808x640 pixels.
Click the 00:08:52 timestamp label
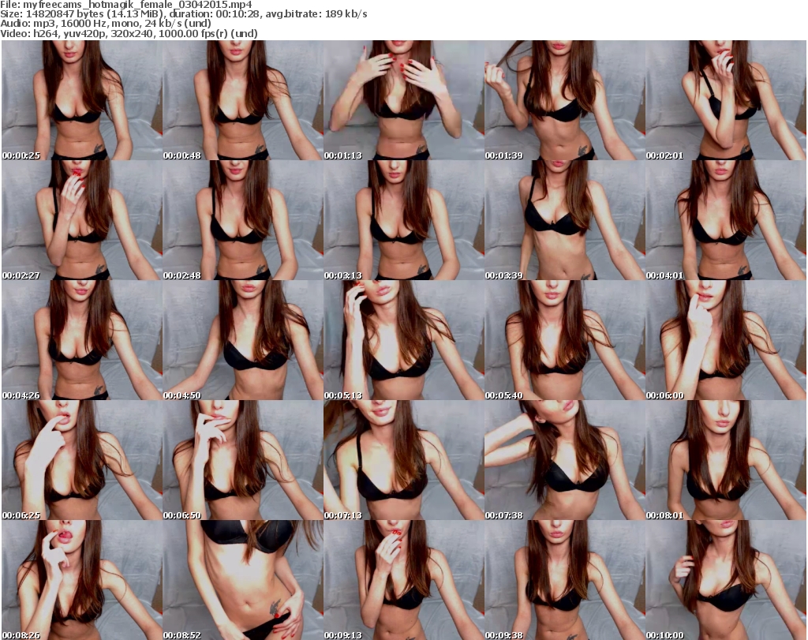pos(182,634)
